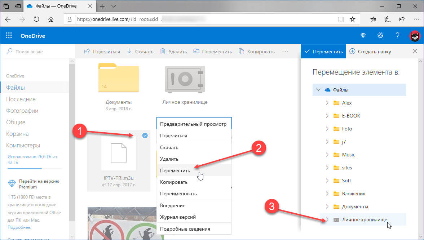Open the Документы folder tile
The image size is (424, 240).
(118, 87)
